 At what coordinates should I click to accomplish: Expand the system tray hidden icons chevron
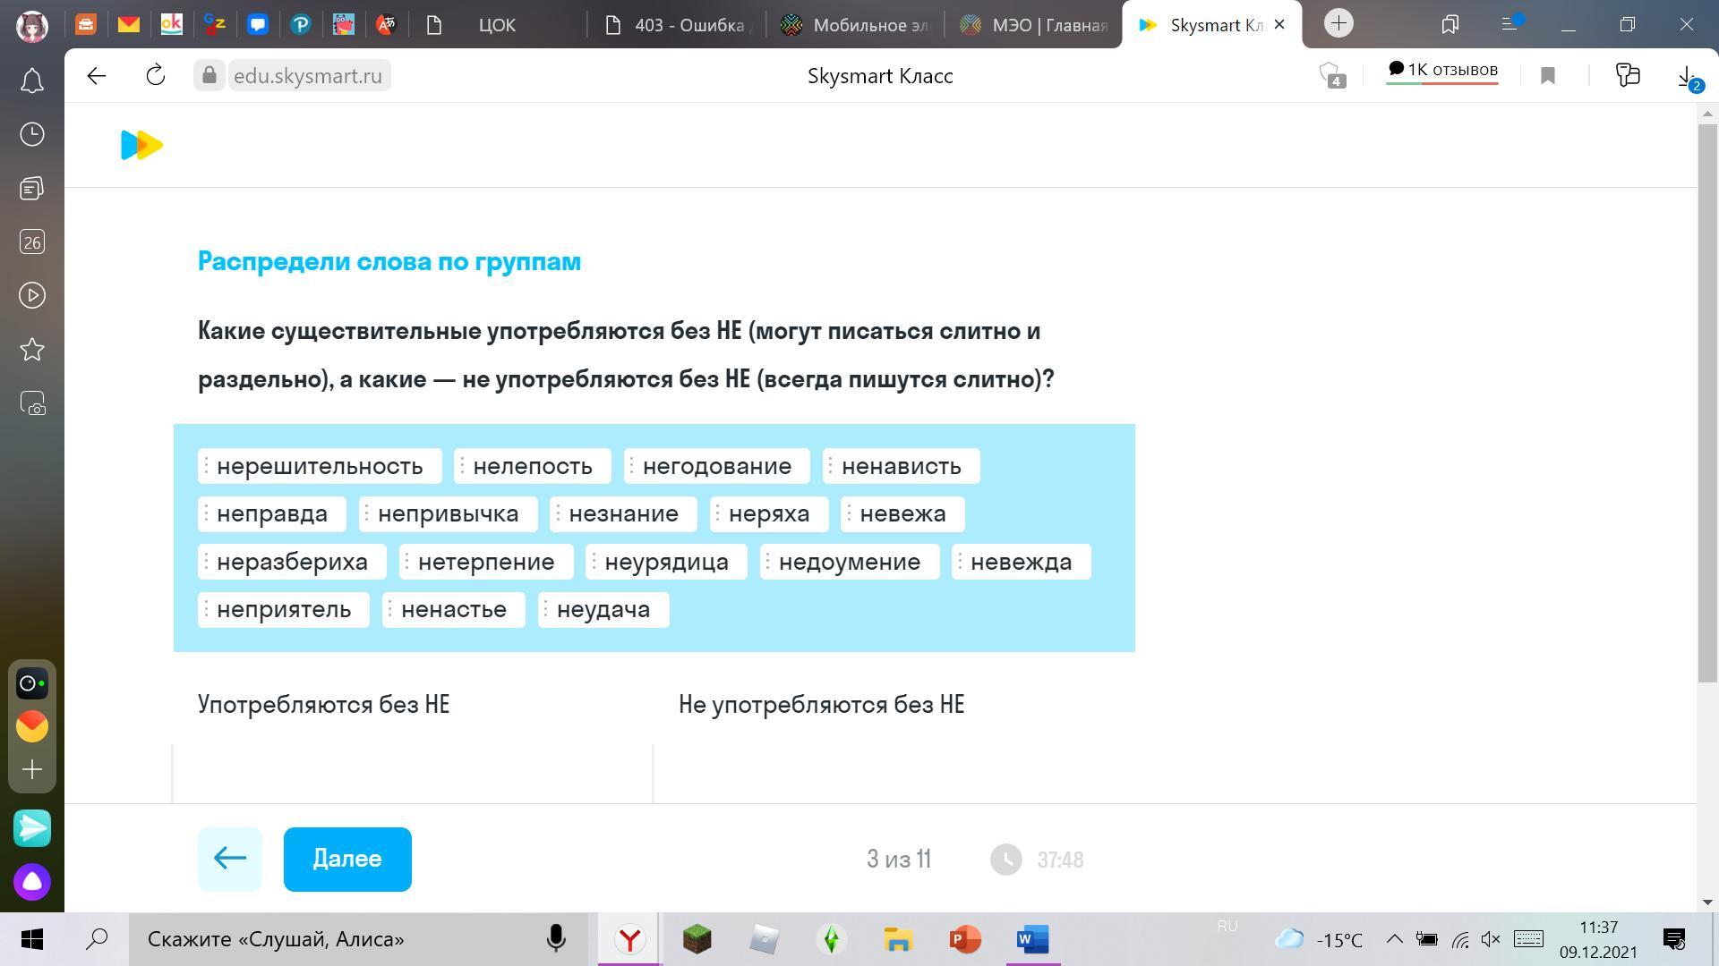pos(1394,939)
